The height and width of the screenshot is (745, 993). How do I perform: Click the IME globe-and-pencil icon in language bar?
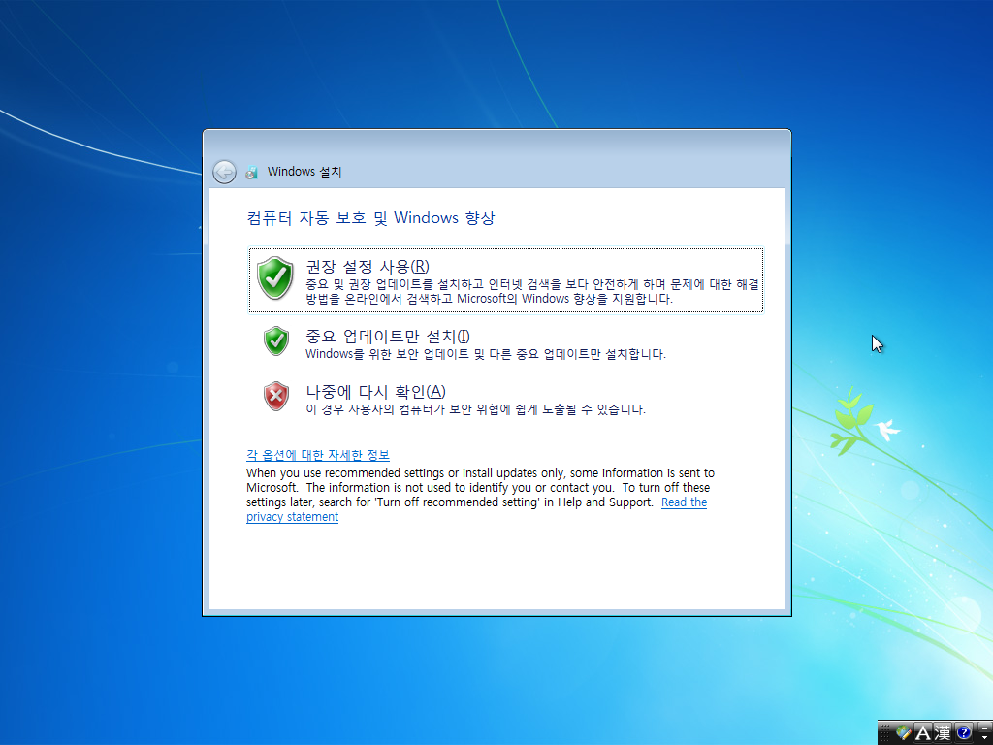coord(904,732)
